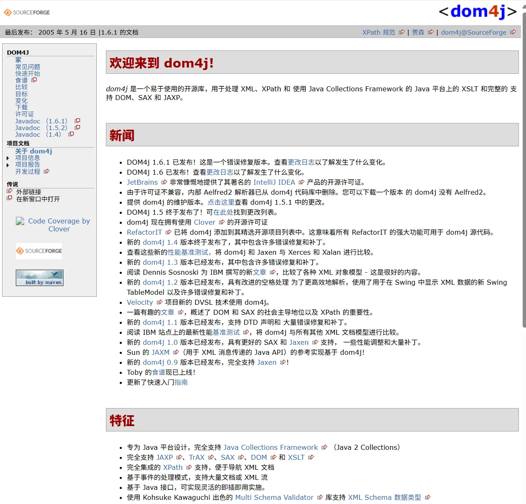Click the external-link icon beside 开发过程
The height and width of the screenshot is (504, 526).
click(46, 171)
